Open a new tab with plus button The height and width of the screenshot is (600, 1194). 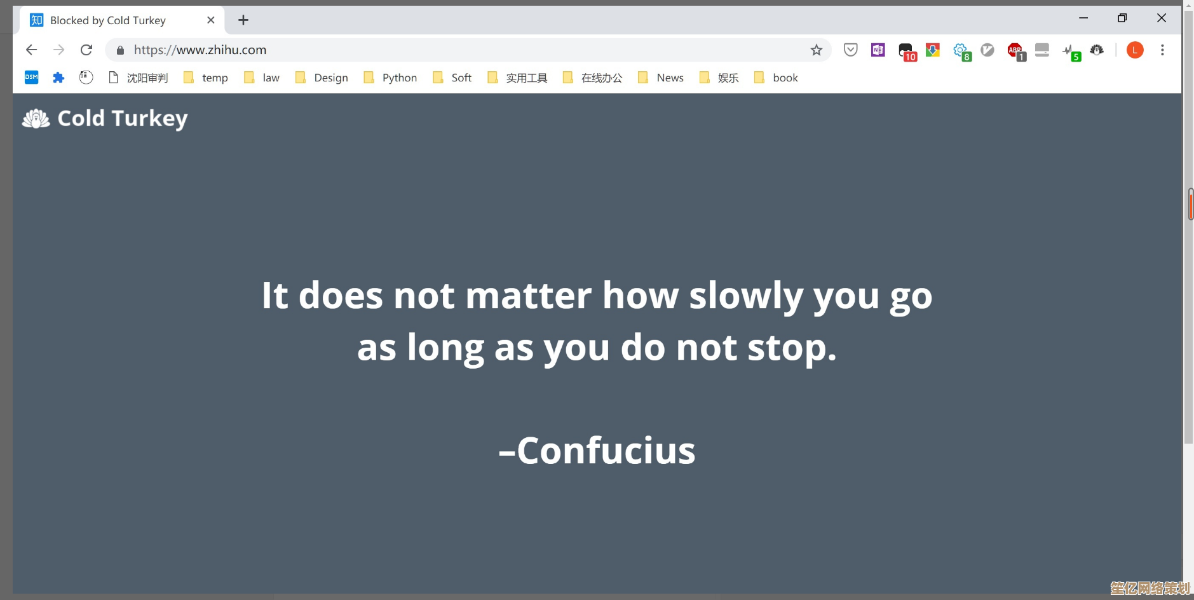[243, 20]
